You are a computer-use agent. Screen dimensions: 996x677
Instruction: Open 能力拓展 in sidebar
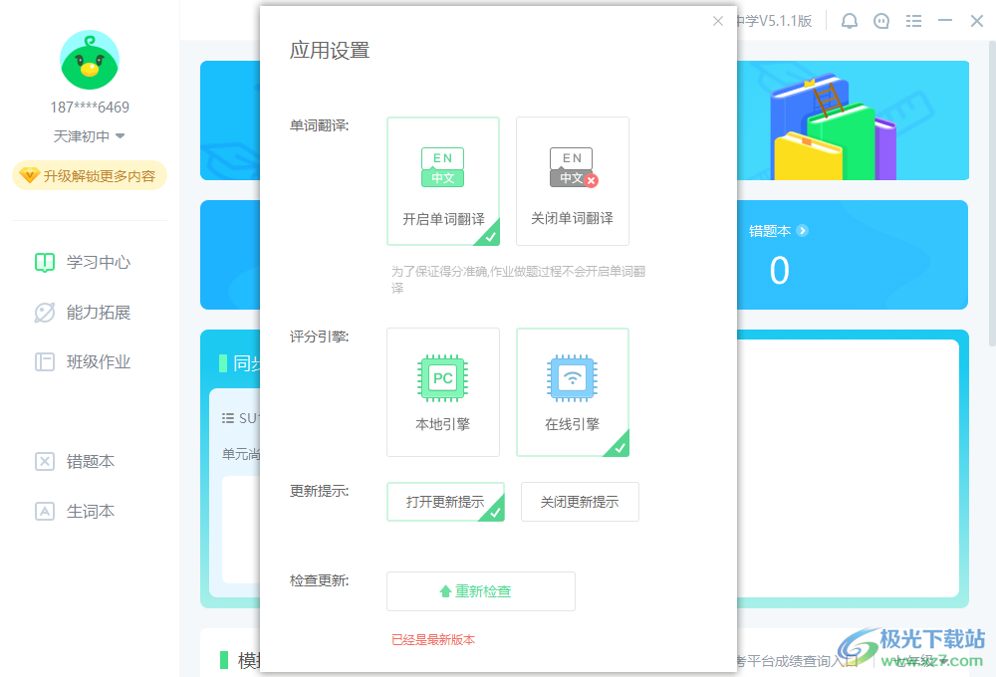(84, 312)
